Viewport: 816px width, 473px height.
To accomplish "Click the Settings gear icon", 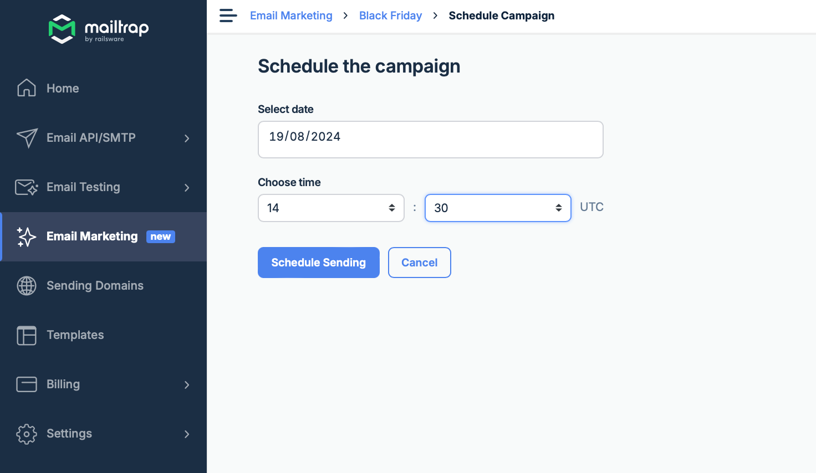I will [x=27, y=434].
